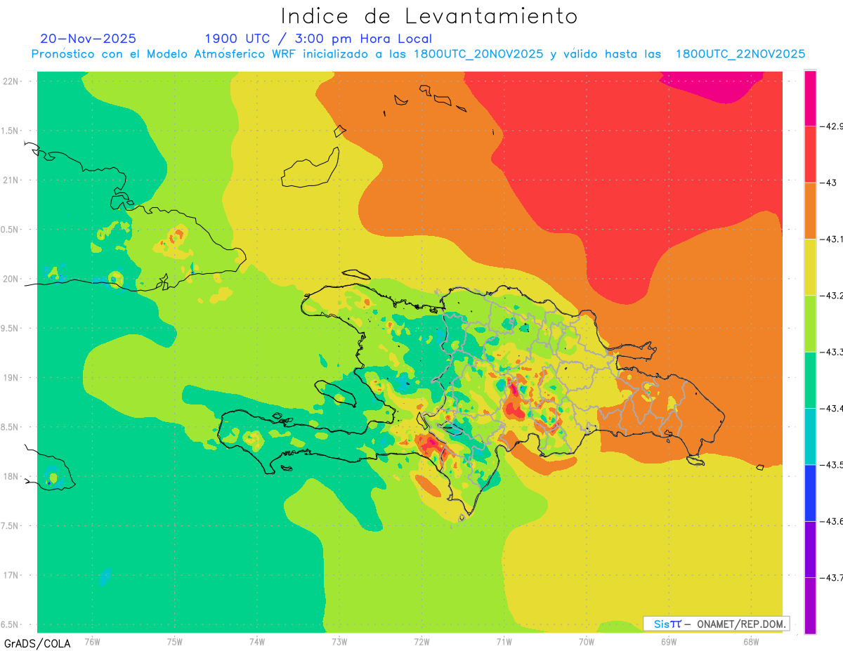Click the '-43.2' color bar value
Screen dimensions: 843x651
point(832,296)
